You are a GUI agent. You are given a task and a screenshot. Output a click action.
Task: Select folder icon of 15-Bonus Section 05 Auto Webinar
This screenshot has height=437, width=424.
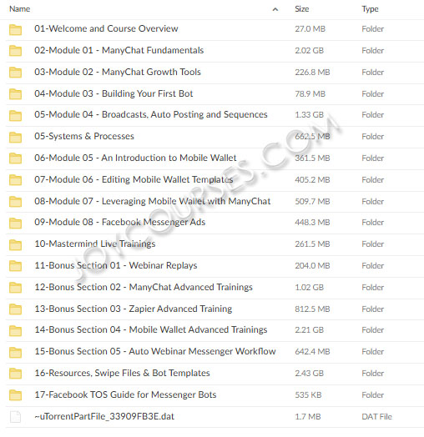[15, 352]
